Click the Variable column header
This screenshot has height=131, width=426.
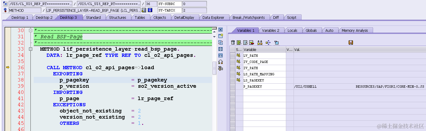[x=264, y=49]
